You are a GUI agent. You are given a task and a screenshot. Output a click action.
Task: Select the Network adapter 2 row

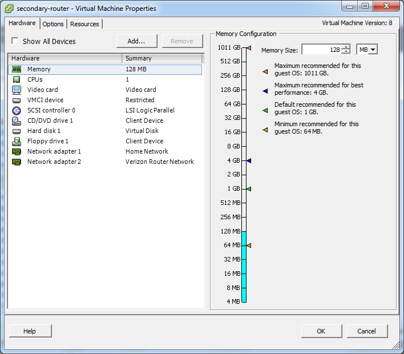click(x=105, y=162)
